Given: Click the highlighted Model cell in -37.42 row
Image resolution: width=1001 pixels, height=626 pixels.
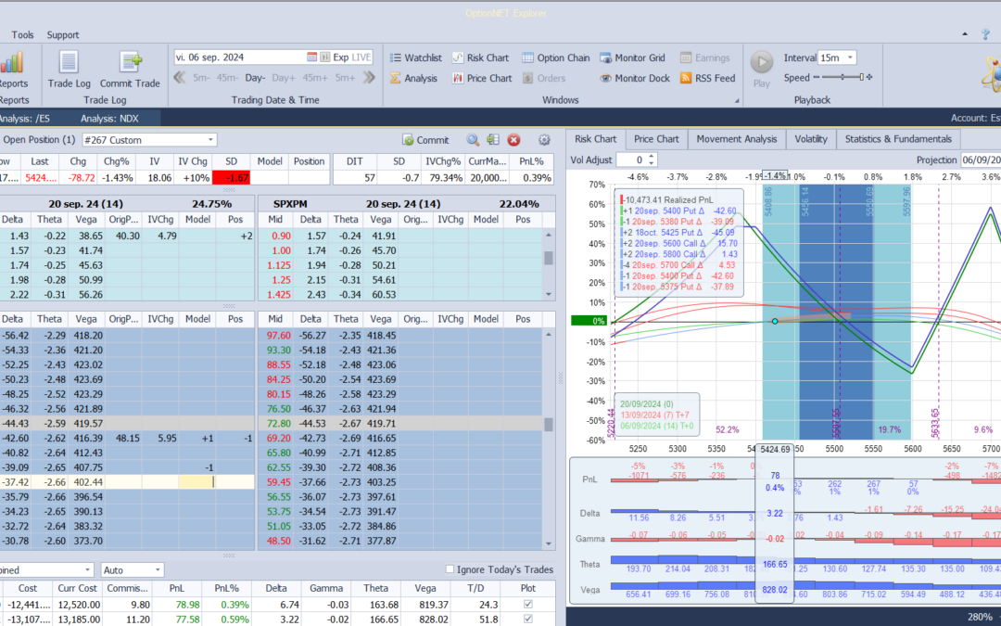Looking at the screenshot, I should tap(197, 482).
